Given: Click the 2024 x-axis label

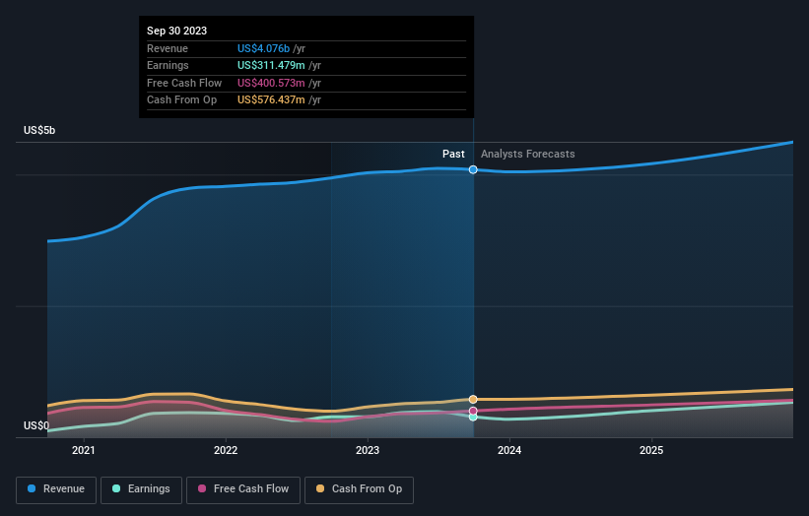Looking at the screenshot, I should (x=509, y=450).
